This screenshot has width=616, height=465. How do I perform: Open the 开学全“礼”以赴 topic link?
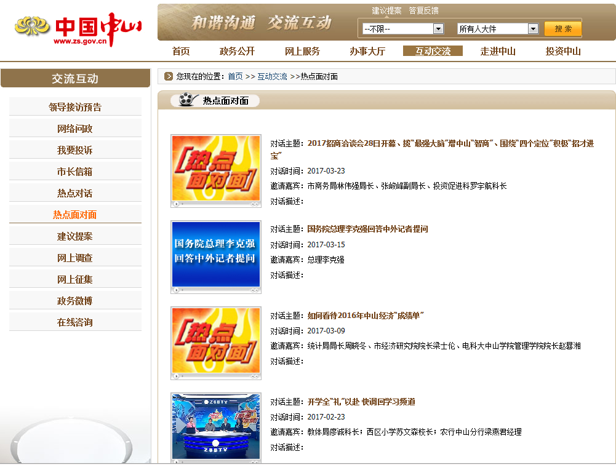[x=361, y=402]
